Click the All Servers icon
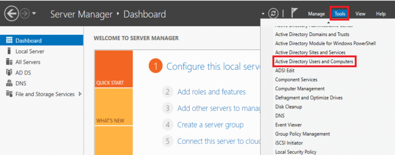The width and height of the screenshot is (395, 155). coord(9,62)
